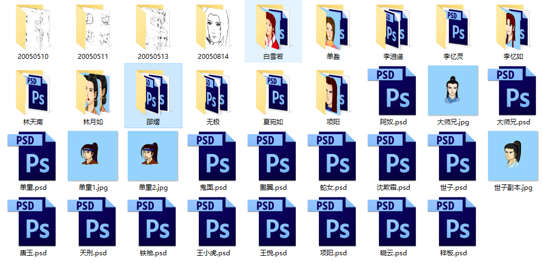The width and height of the screenshot is (542, 263).
Task: Open the 单盈 folder
Action: tap(333, 27)
